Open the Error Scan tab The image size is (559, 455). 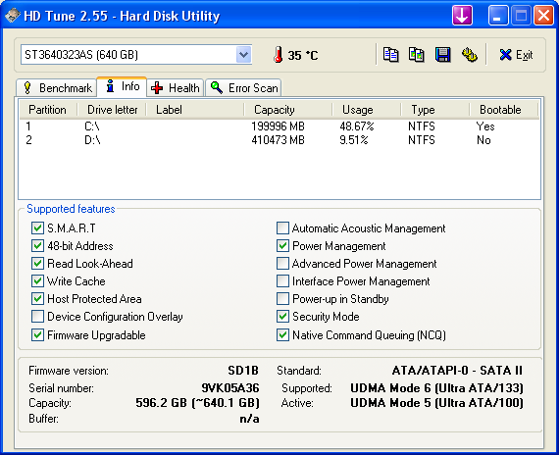[x=243, y=87]
